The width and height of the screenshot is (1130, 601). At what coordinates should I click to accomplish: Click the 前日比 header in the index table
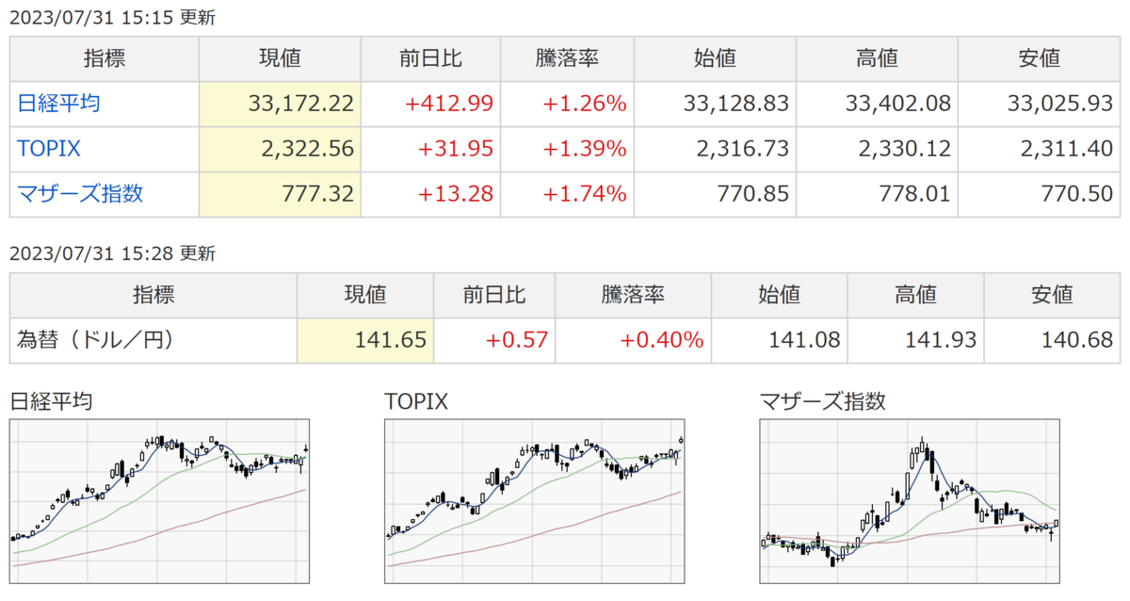pyautogui.click(x=431, y=58)
